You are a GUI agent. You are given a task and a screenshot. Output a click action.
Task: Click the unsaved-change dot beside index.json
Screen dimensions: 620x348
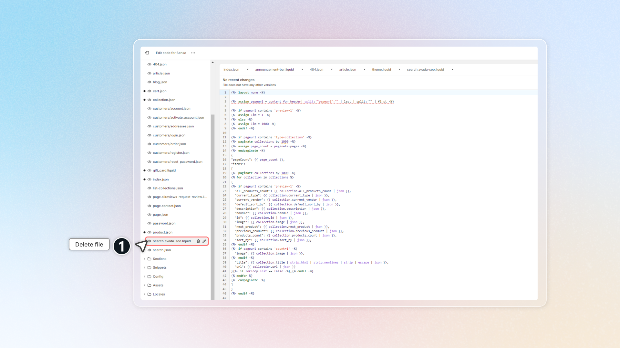coord(144,179)
